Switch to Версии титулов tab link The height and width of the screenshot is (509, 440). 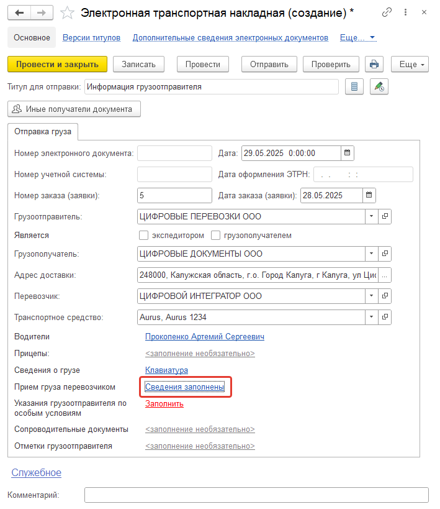[x=91, y=38]
